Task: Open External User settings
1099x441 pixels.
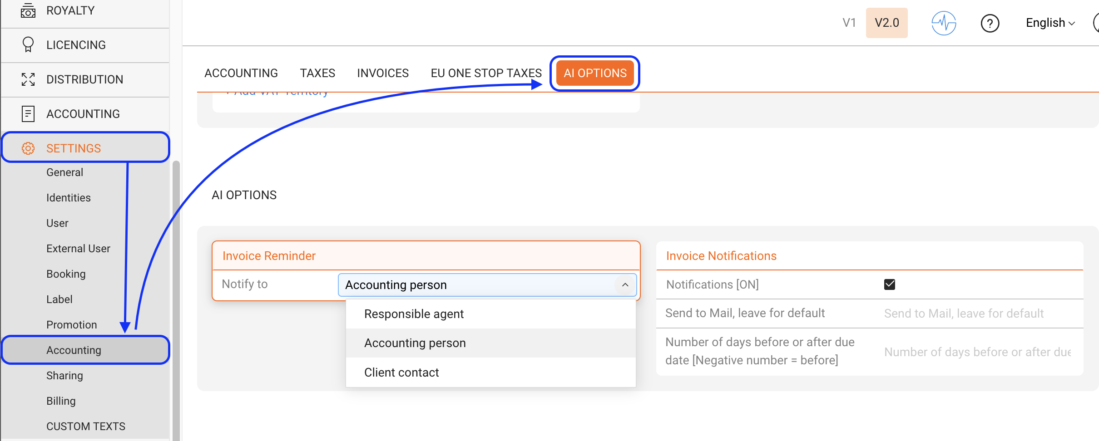Action: [78, 249]
